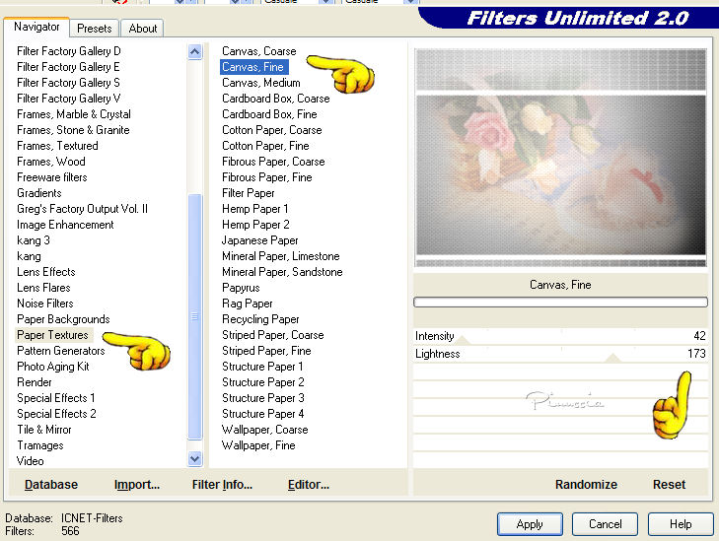Select Paper Backgrounds category
This screenshot has width=719, height=541.
pos(63,319)
